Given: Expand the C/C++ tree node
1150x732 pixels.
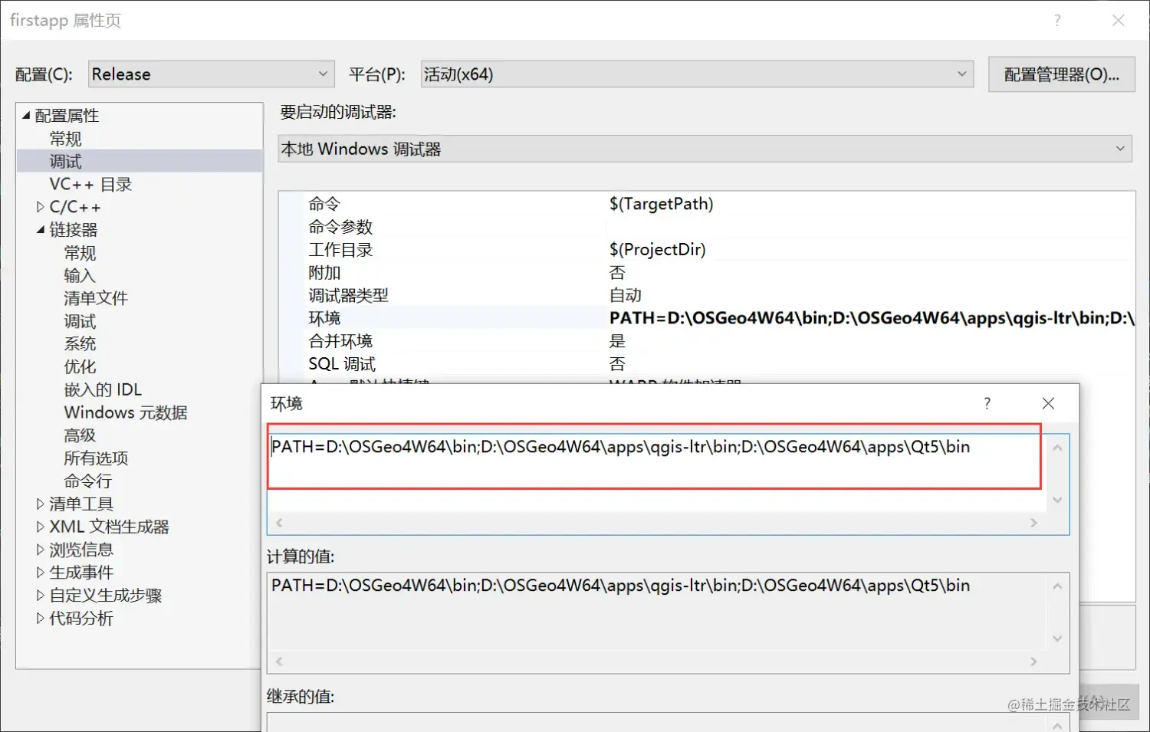Looking at the screenshot, I should tap(41, 207).
